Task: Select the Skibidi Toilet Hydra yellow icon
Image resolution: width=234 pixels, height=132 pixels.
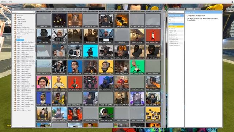Action: tap(153, 114)
